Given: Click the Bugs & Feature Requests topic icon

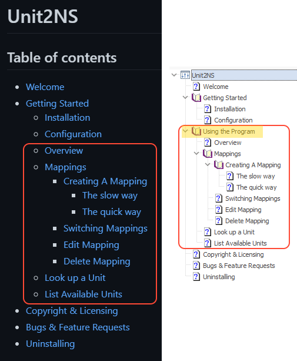Looking at the screenshot, I should click(196, 266).
